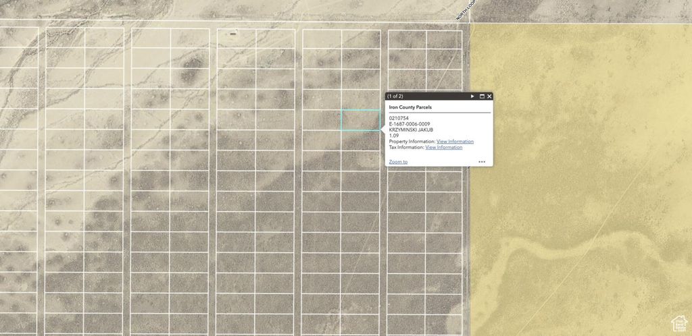The height and width of the screenshot is (336, 692).
Task: Click the "(1 of 2)" feature counter
Action: [395, 96]
